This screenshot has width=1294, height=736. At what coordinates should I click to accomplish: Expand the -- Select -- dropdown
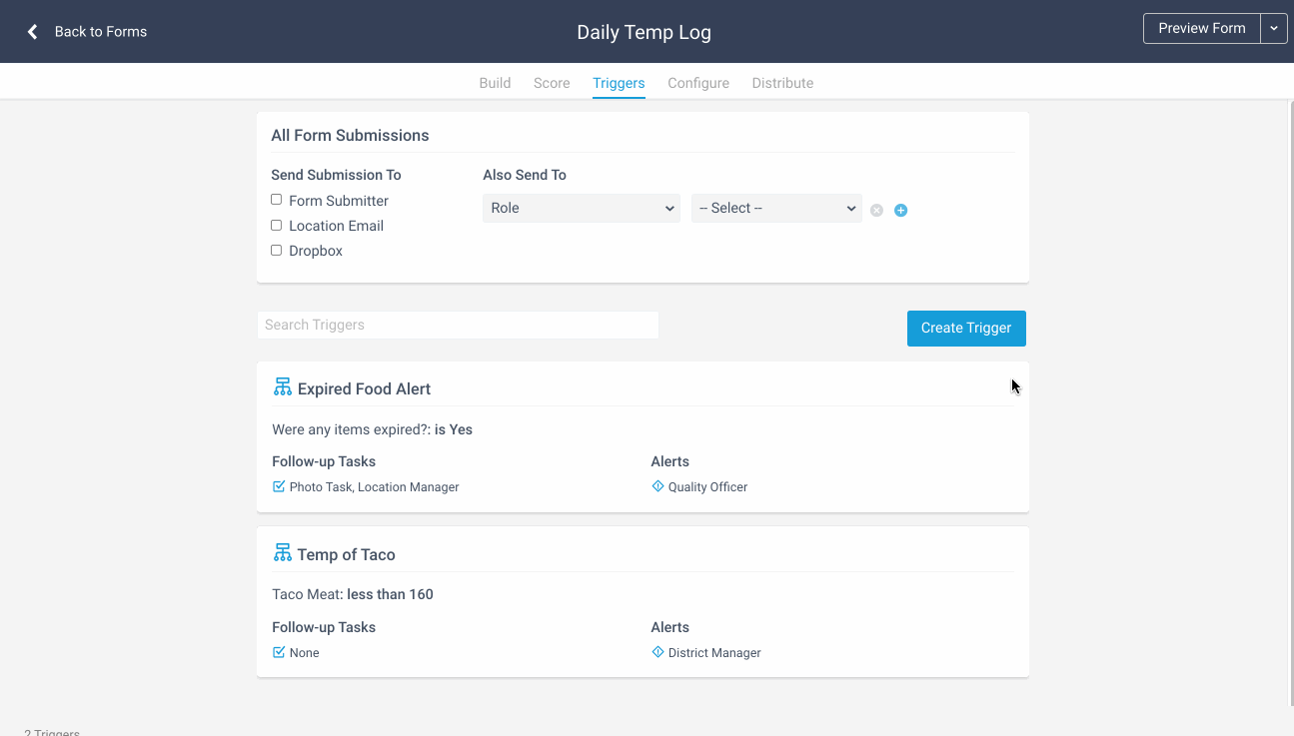tap(776, 208)
